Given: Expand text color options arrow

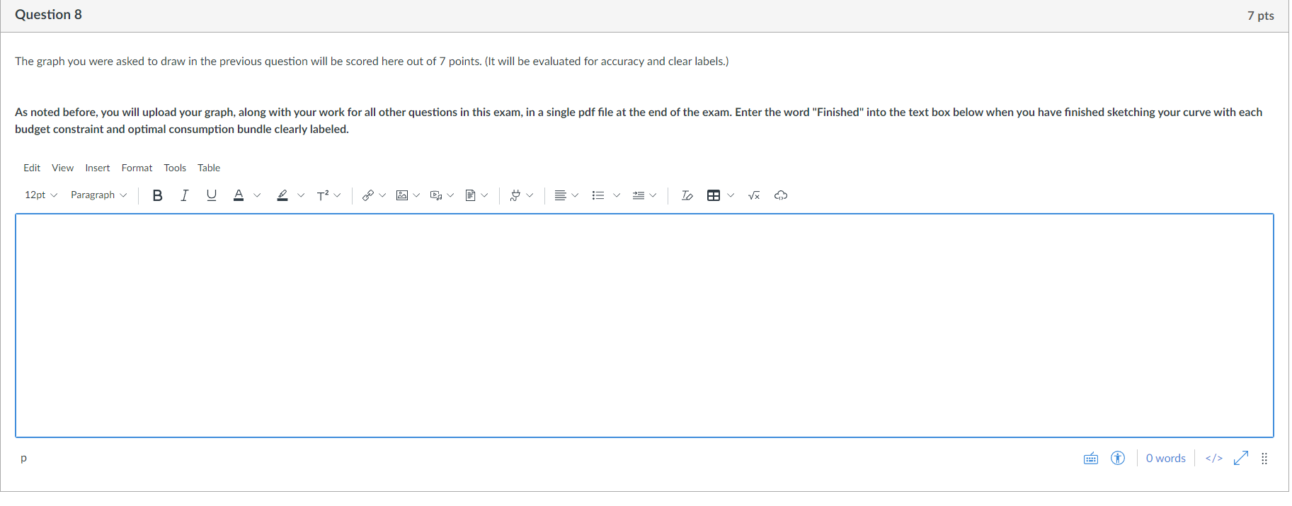Looking at the screenshot, I should point(257,195).
